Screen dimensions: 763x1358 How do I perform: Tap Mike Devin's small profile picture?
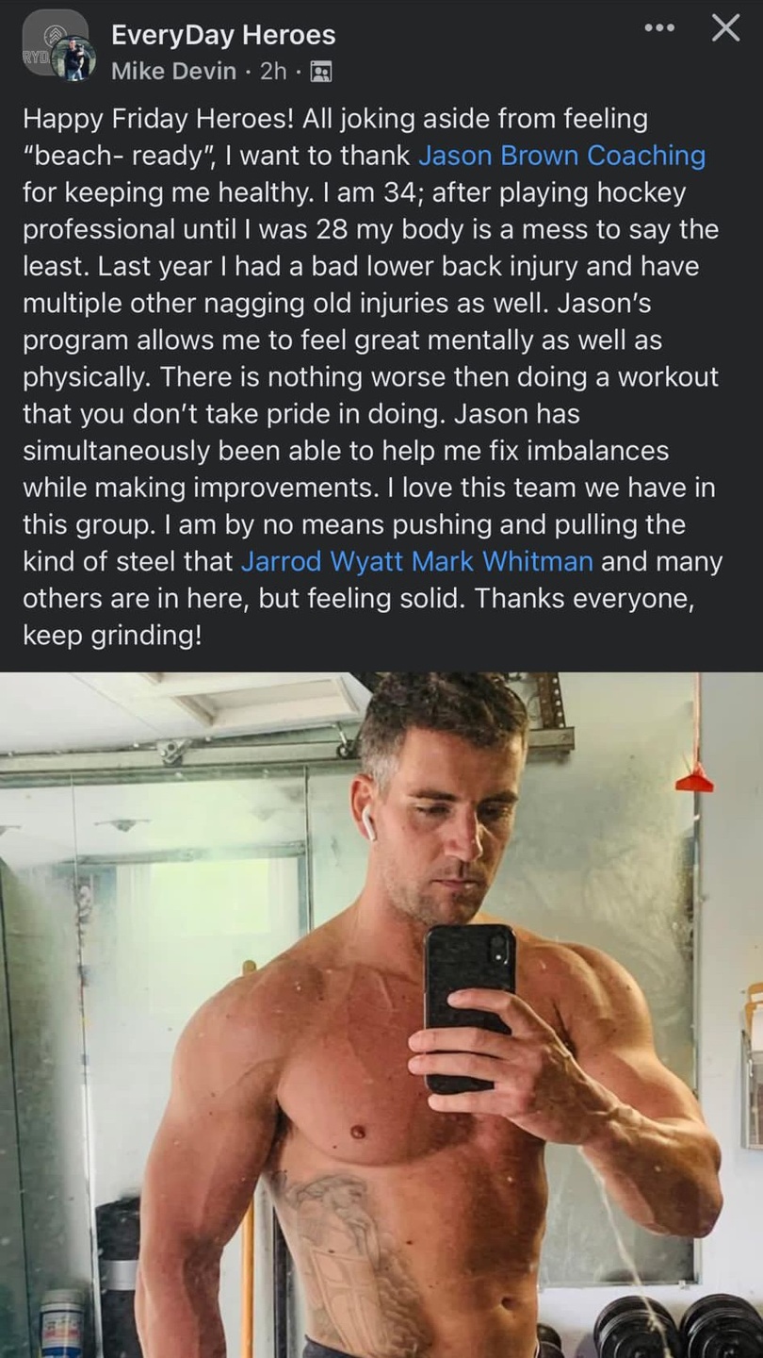pyautogui.click(x=74, y=60)
